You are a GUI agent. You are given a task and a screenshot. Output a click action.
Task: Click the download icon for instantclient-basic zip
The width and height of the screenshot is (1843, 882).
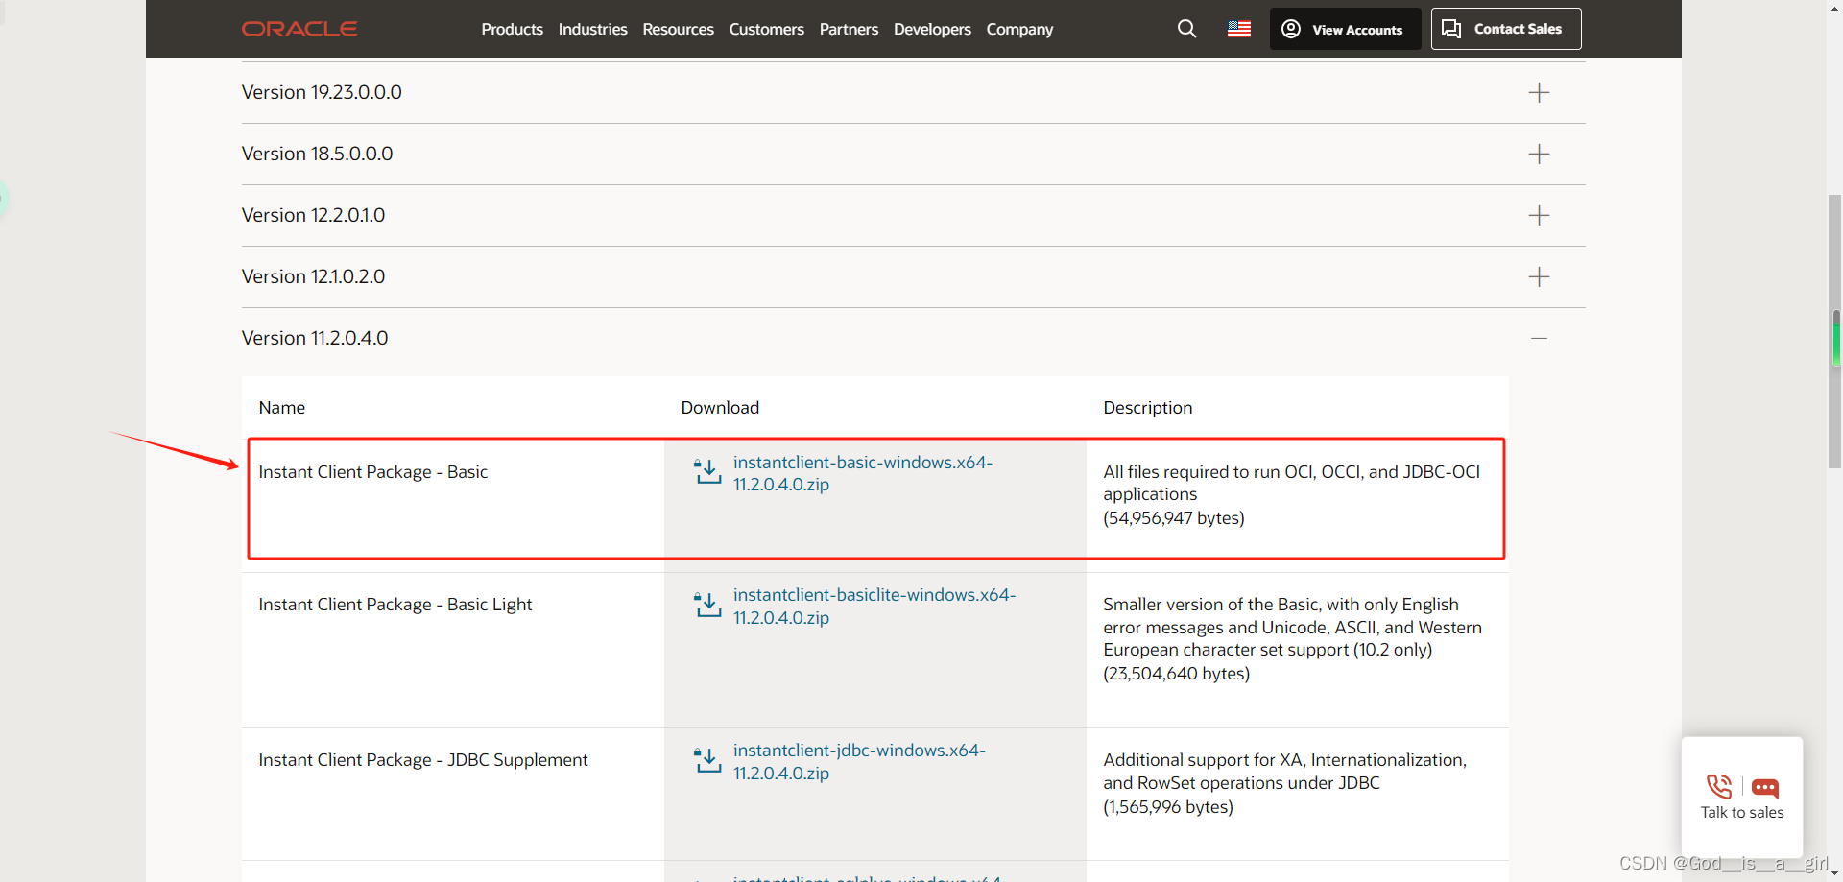pyautogui.click(x=707, y=471)
